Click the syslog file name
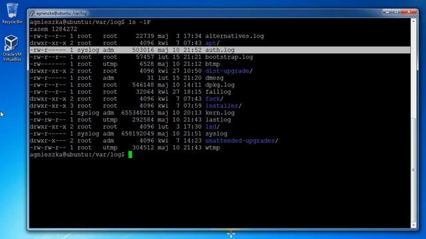 click(x=216, y=133)
